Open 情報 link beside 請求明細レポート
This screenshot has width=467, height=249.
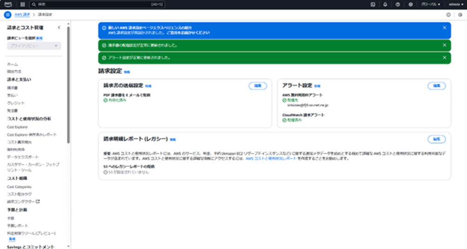(173, 139)
